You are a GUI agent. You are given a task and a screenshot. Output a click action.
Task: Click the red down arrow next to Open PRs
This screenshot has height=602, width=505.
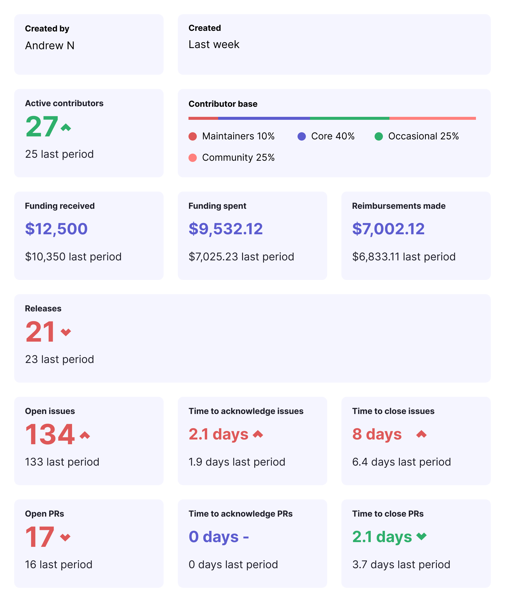click(65, 537)
